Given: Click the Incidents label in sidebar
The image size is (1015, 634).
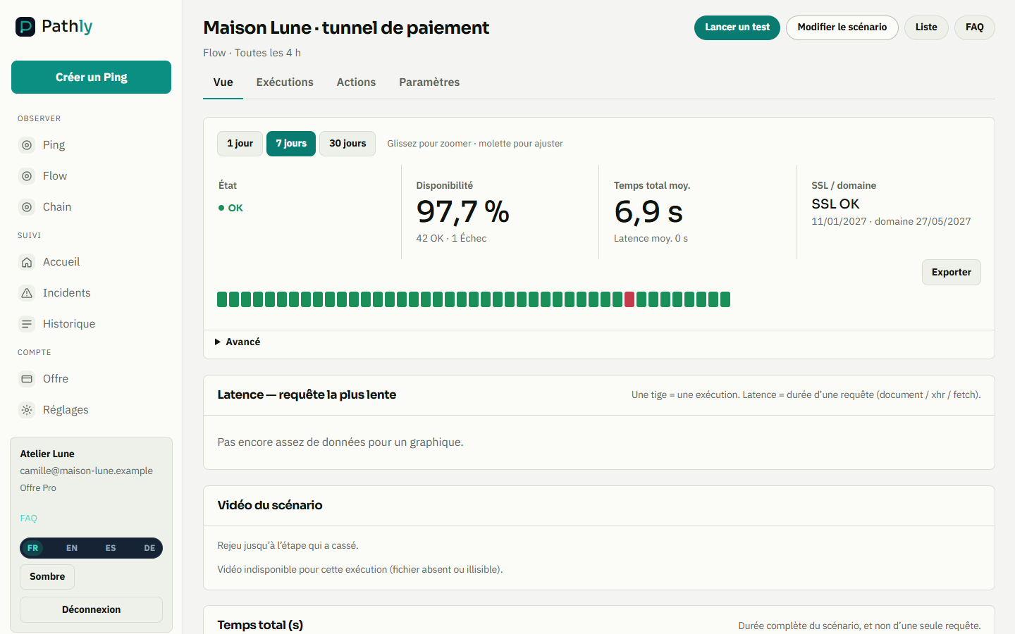Looking at the screenshot, I should [67, 293].
